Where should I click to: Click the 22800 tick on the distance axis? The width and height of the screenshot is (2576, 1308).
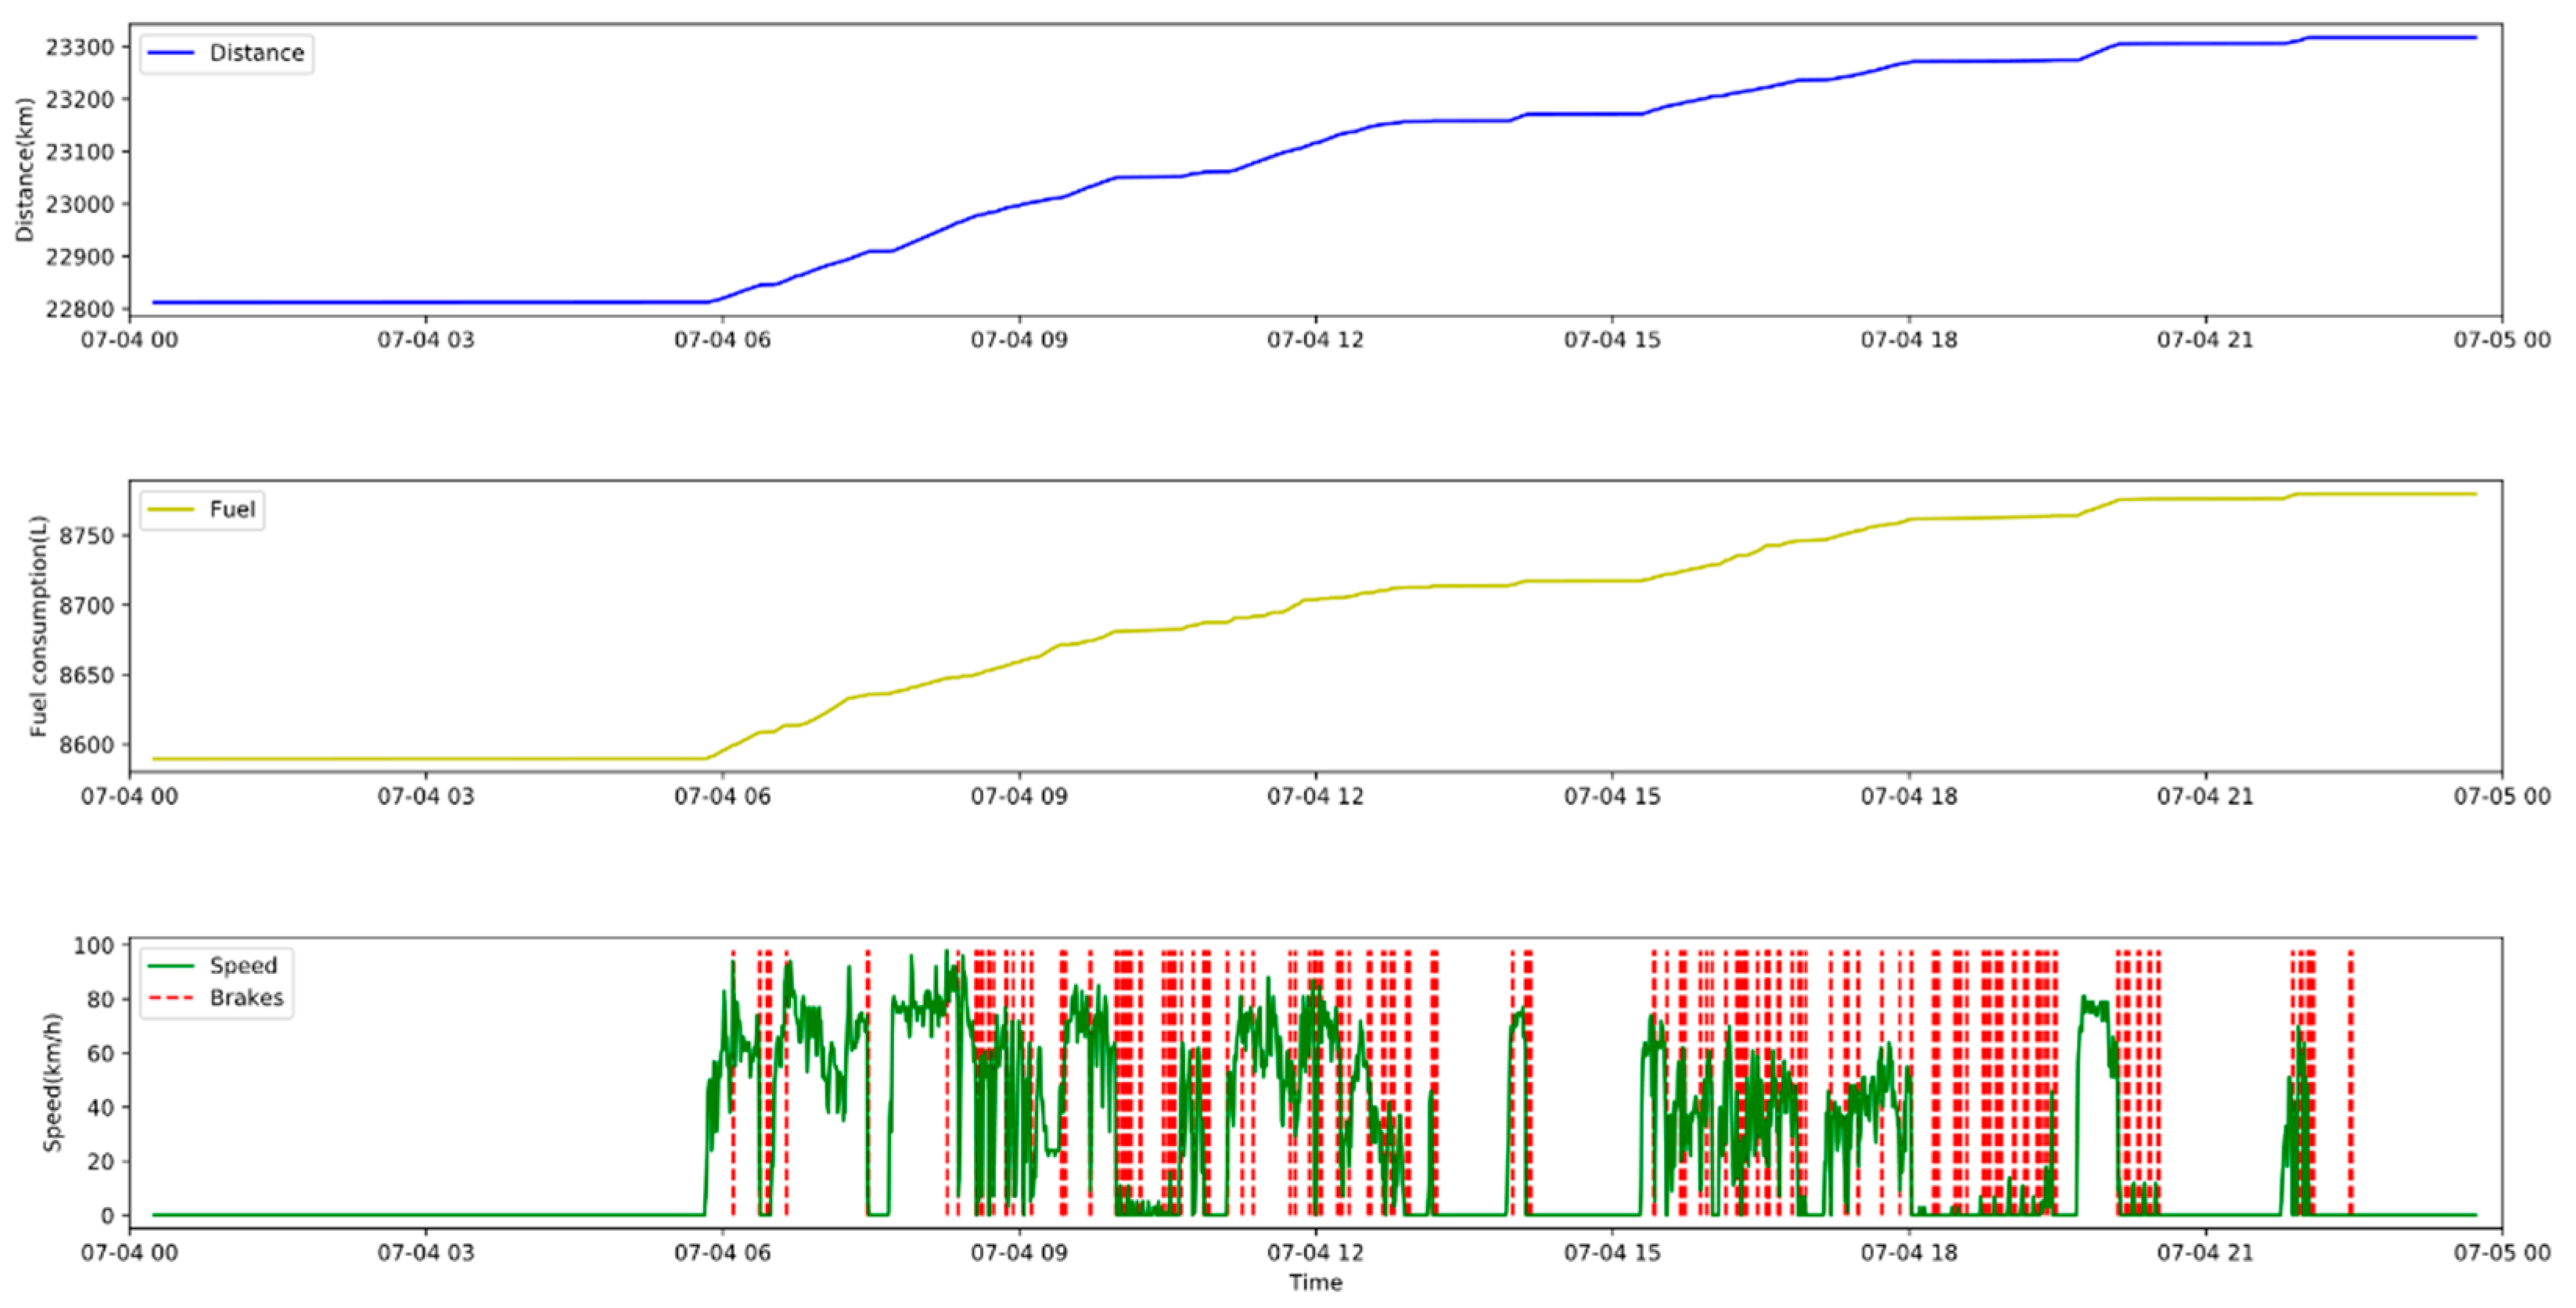point(80,309)
